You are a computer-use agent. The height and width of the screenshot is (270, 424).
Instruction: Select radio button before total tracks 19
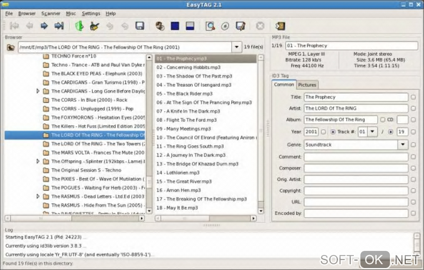[x=390, y=132]
